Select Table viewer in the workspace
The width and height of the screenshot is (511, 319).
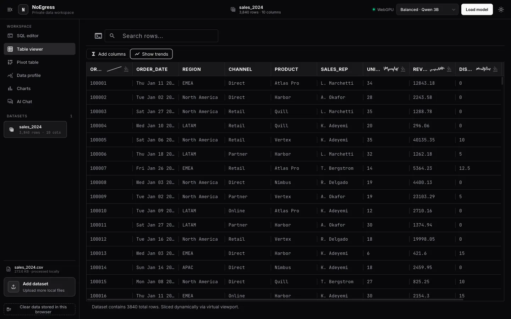tap(39, 49)
